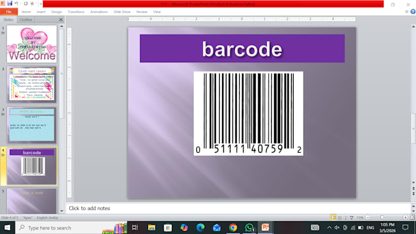Open the Animations ribbon tab
This screenshot has height=234, width=416.
99,12
